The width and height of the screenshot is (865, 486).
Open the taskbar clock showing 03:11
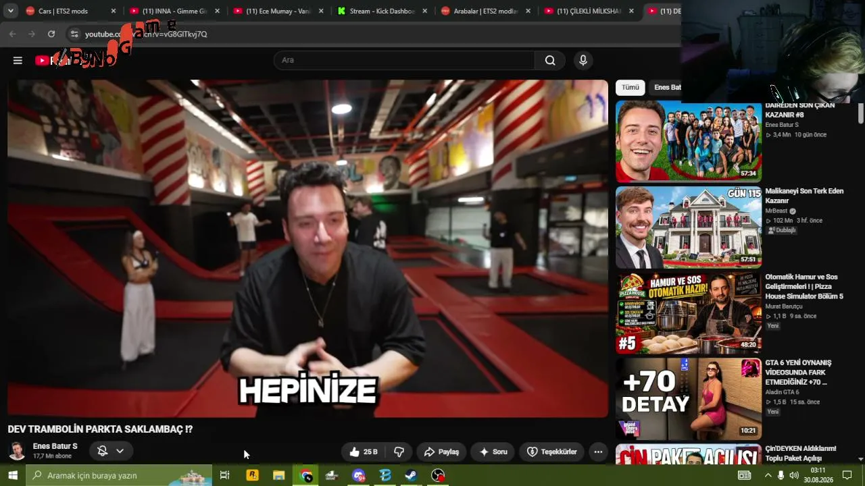click(x=818, y=475)
